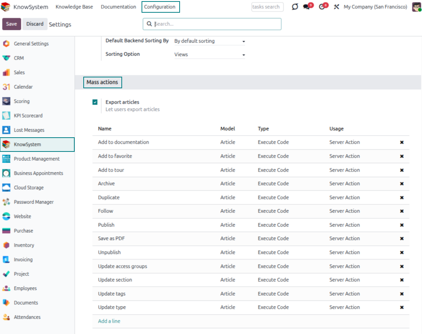Click Add a line link
Screen dimensions: 422x334
[109, 321]
